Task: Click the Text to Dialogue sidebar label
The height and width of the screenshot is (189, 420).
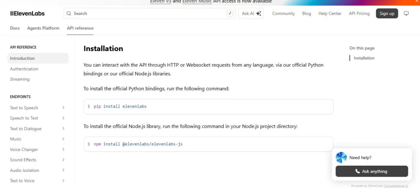Action: tap(26, 128)
